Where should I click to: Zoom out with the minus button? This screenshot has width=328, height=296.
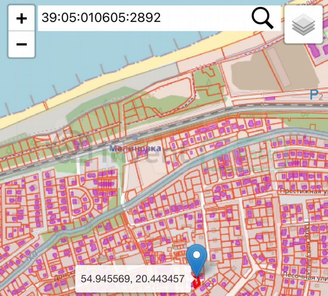[22, 44]
